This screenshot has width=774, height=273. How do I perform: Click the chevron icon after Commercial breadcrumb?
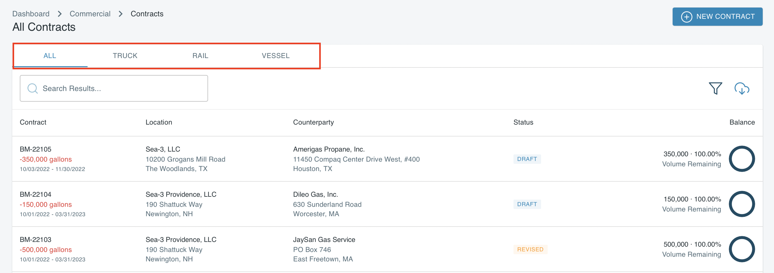coord(120,14)
